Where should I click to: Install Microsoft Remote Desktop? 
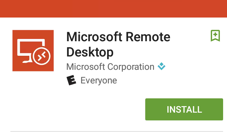point(184,109)
